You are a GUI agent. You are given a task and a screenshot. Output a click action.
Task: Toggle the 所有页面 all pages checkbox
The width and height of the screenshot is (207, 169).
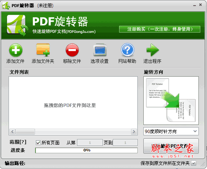[38, 143]
